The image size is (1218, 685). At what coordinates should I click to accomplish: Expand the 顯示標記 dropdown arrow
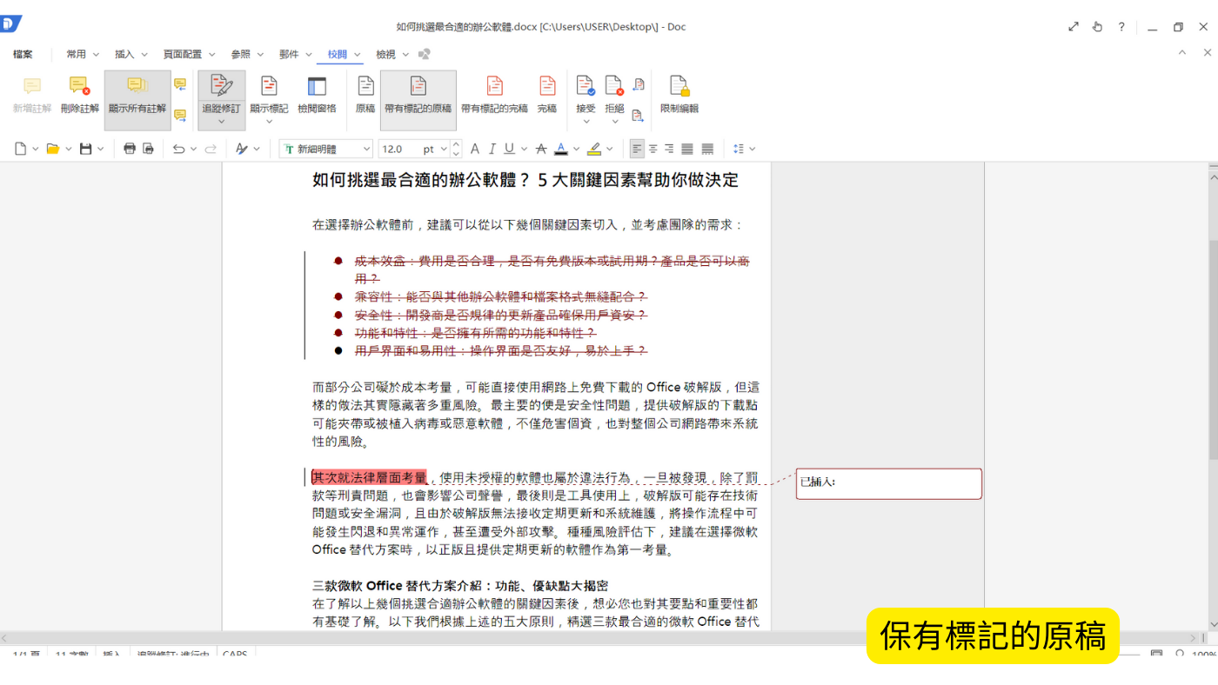(269, 122)
